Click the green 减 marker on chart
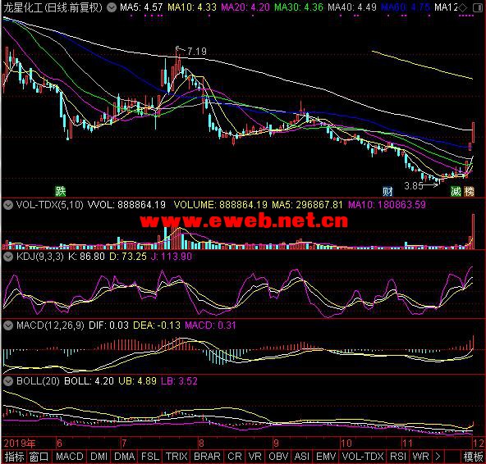 [x=456, y=192]
